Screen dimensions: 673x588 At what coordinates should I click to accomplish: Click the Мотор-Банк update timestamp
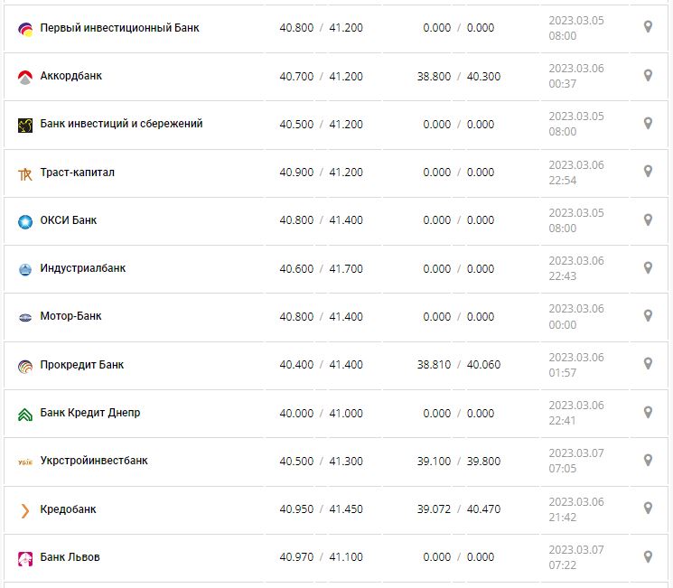(x=575, y=316)
